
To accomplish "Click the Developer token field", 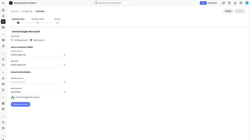I will coord(38,82).
